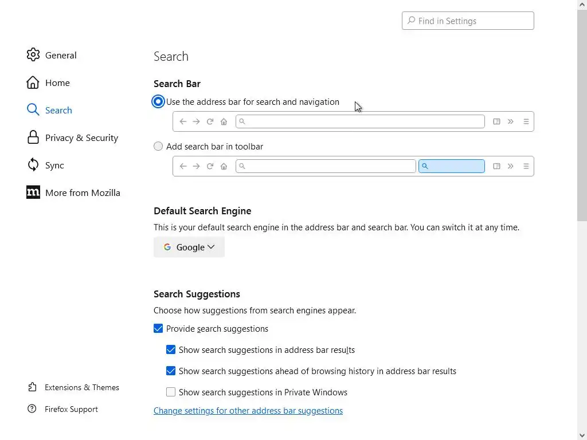
Task: Click the Privacy & Security padlock icon
Action: click(x=33, y=137)
